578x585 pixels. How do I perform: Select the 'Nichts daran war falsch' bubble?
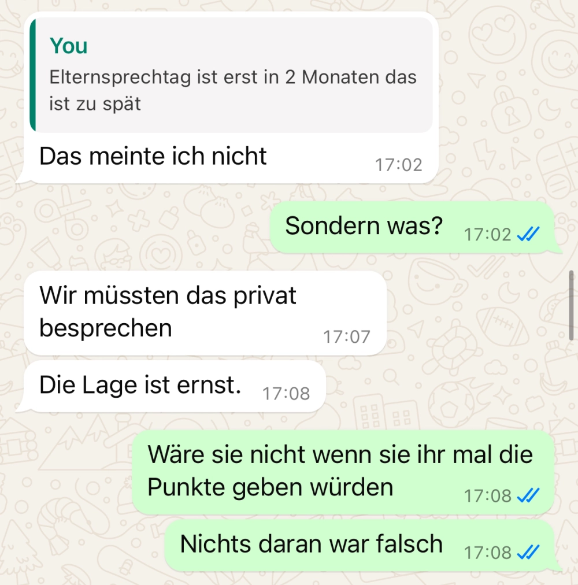(x=359, y=545)
